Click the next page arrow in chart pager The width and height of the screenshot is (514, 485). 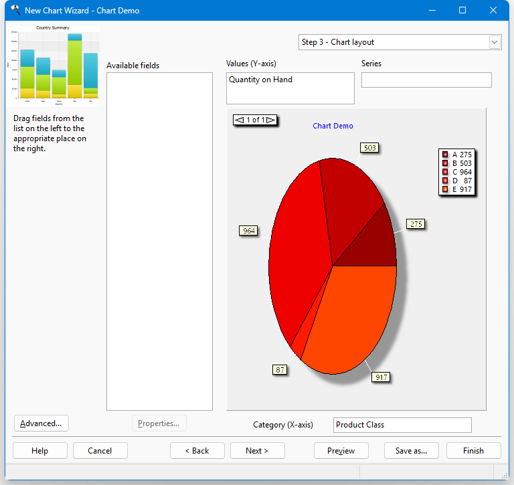(270, 120)
